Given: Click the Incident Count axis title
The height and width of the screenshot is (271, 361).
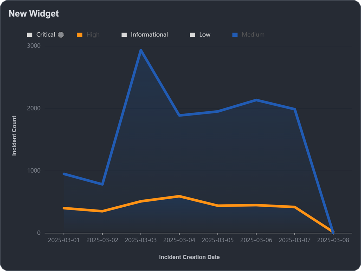Looking at the screenshot, I should [x=14, y=135].
